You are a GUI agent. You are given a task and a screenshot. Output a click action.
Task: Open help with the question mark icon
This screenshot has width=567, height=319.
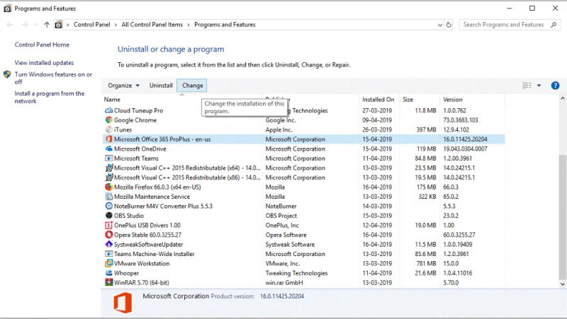[555, 86]
